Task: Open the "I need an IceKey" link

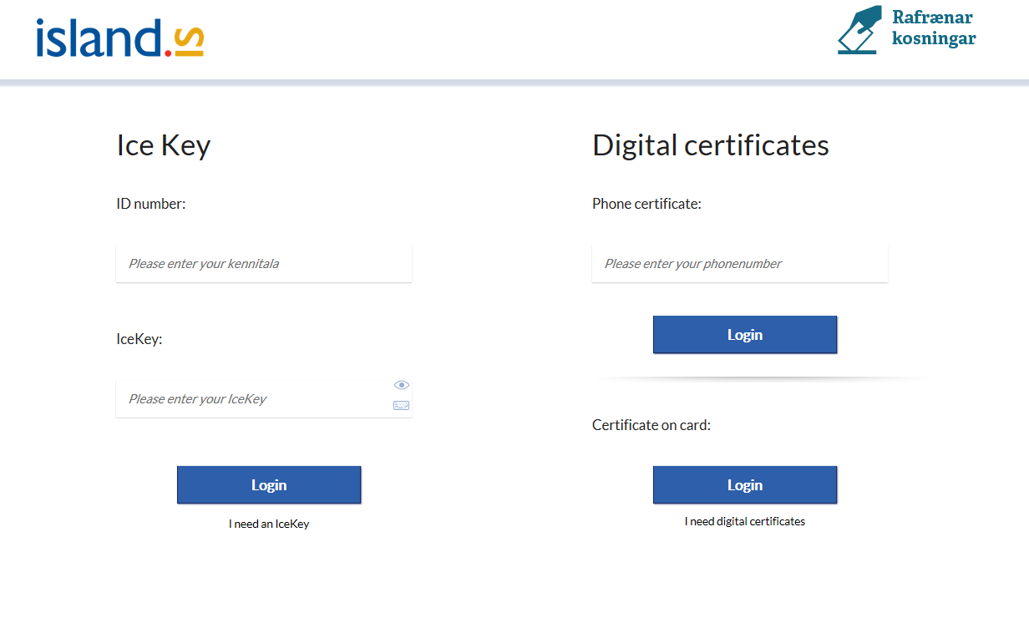Action: coord(269,524)
